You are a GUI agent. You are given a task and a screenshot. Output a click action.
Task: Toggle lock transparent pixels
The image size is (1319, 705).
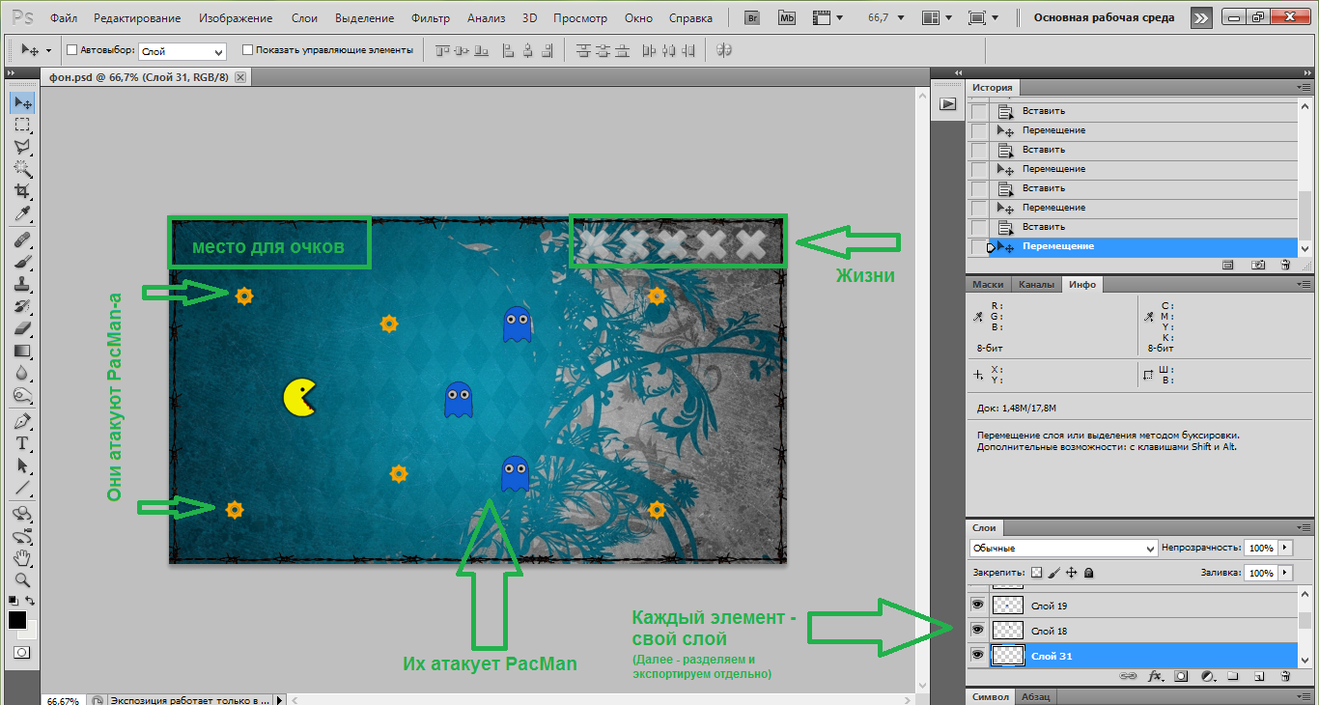coord(1036,573)
